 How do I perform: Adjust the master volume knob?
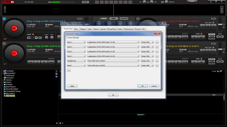click(x=166, y=2)
